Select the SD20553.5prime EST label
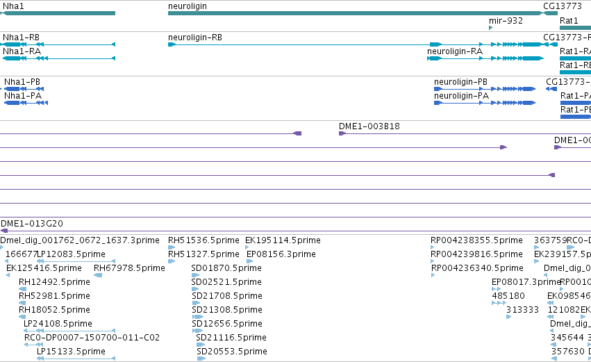This screenshot has height=362, width=591. click(x=232, y=352)
